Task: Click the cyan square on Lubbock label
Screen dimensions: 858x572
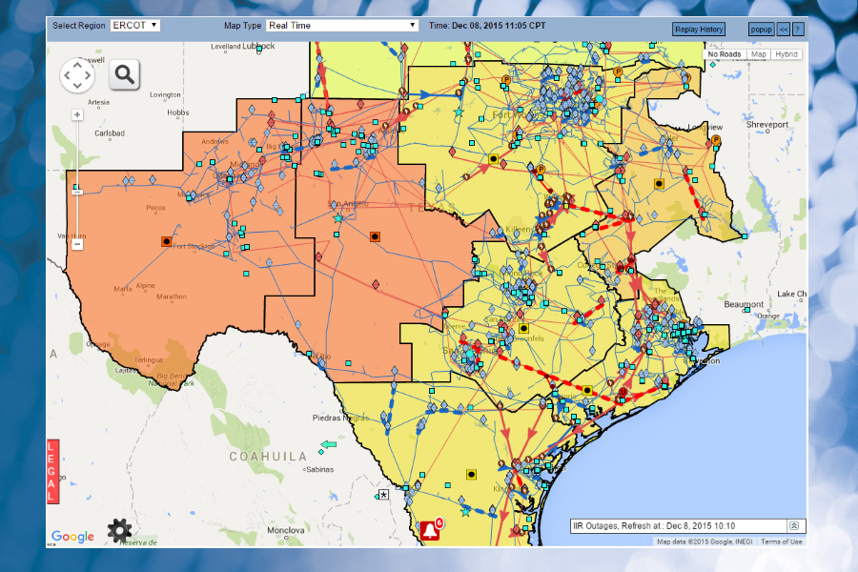Action: (259, 49)
